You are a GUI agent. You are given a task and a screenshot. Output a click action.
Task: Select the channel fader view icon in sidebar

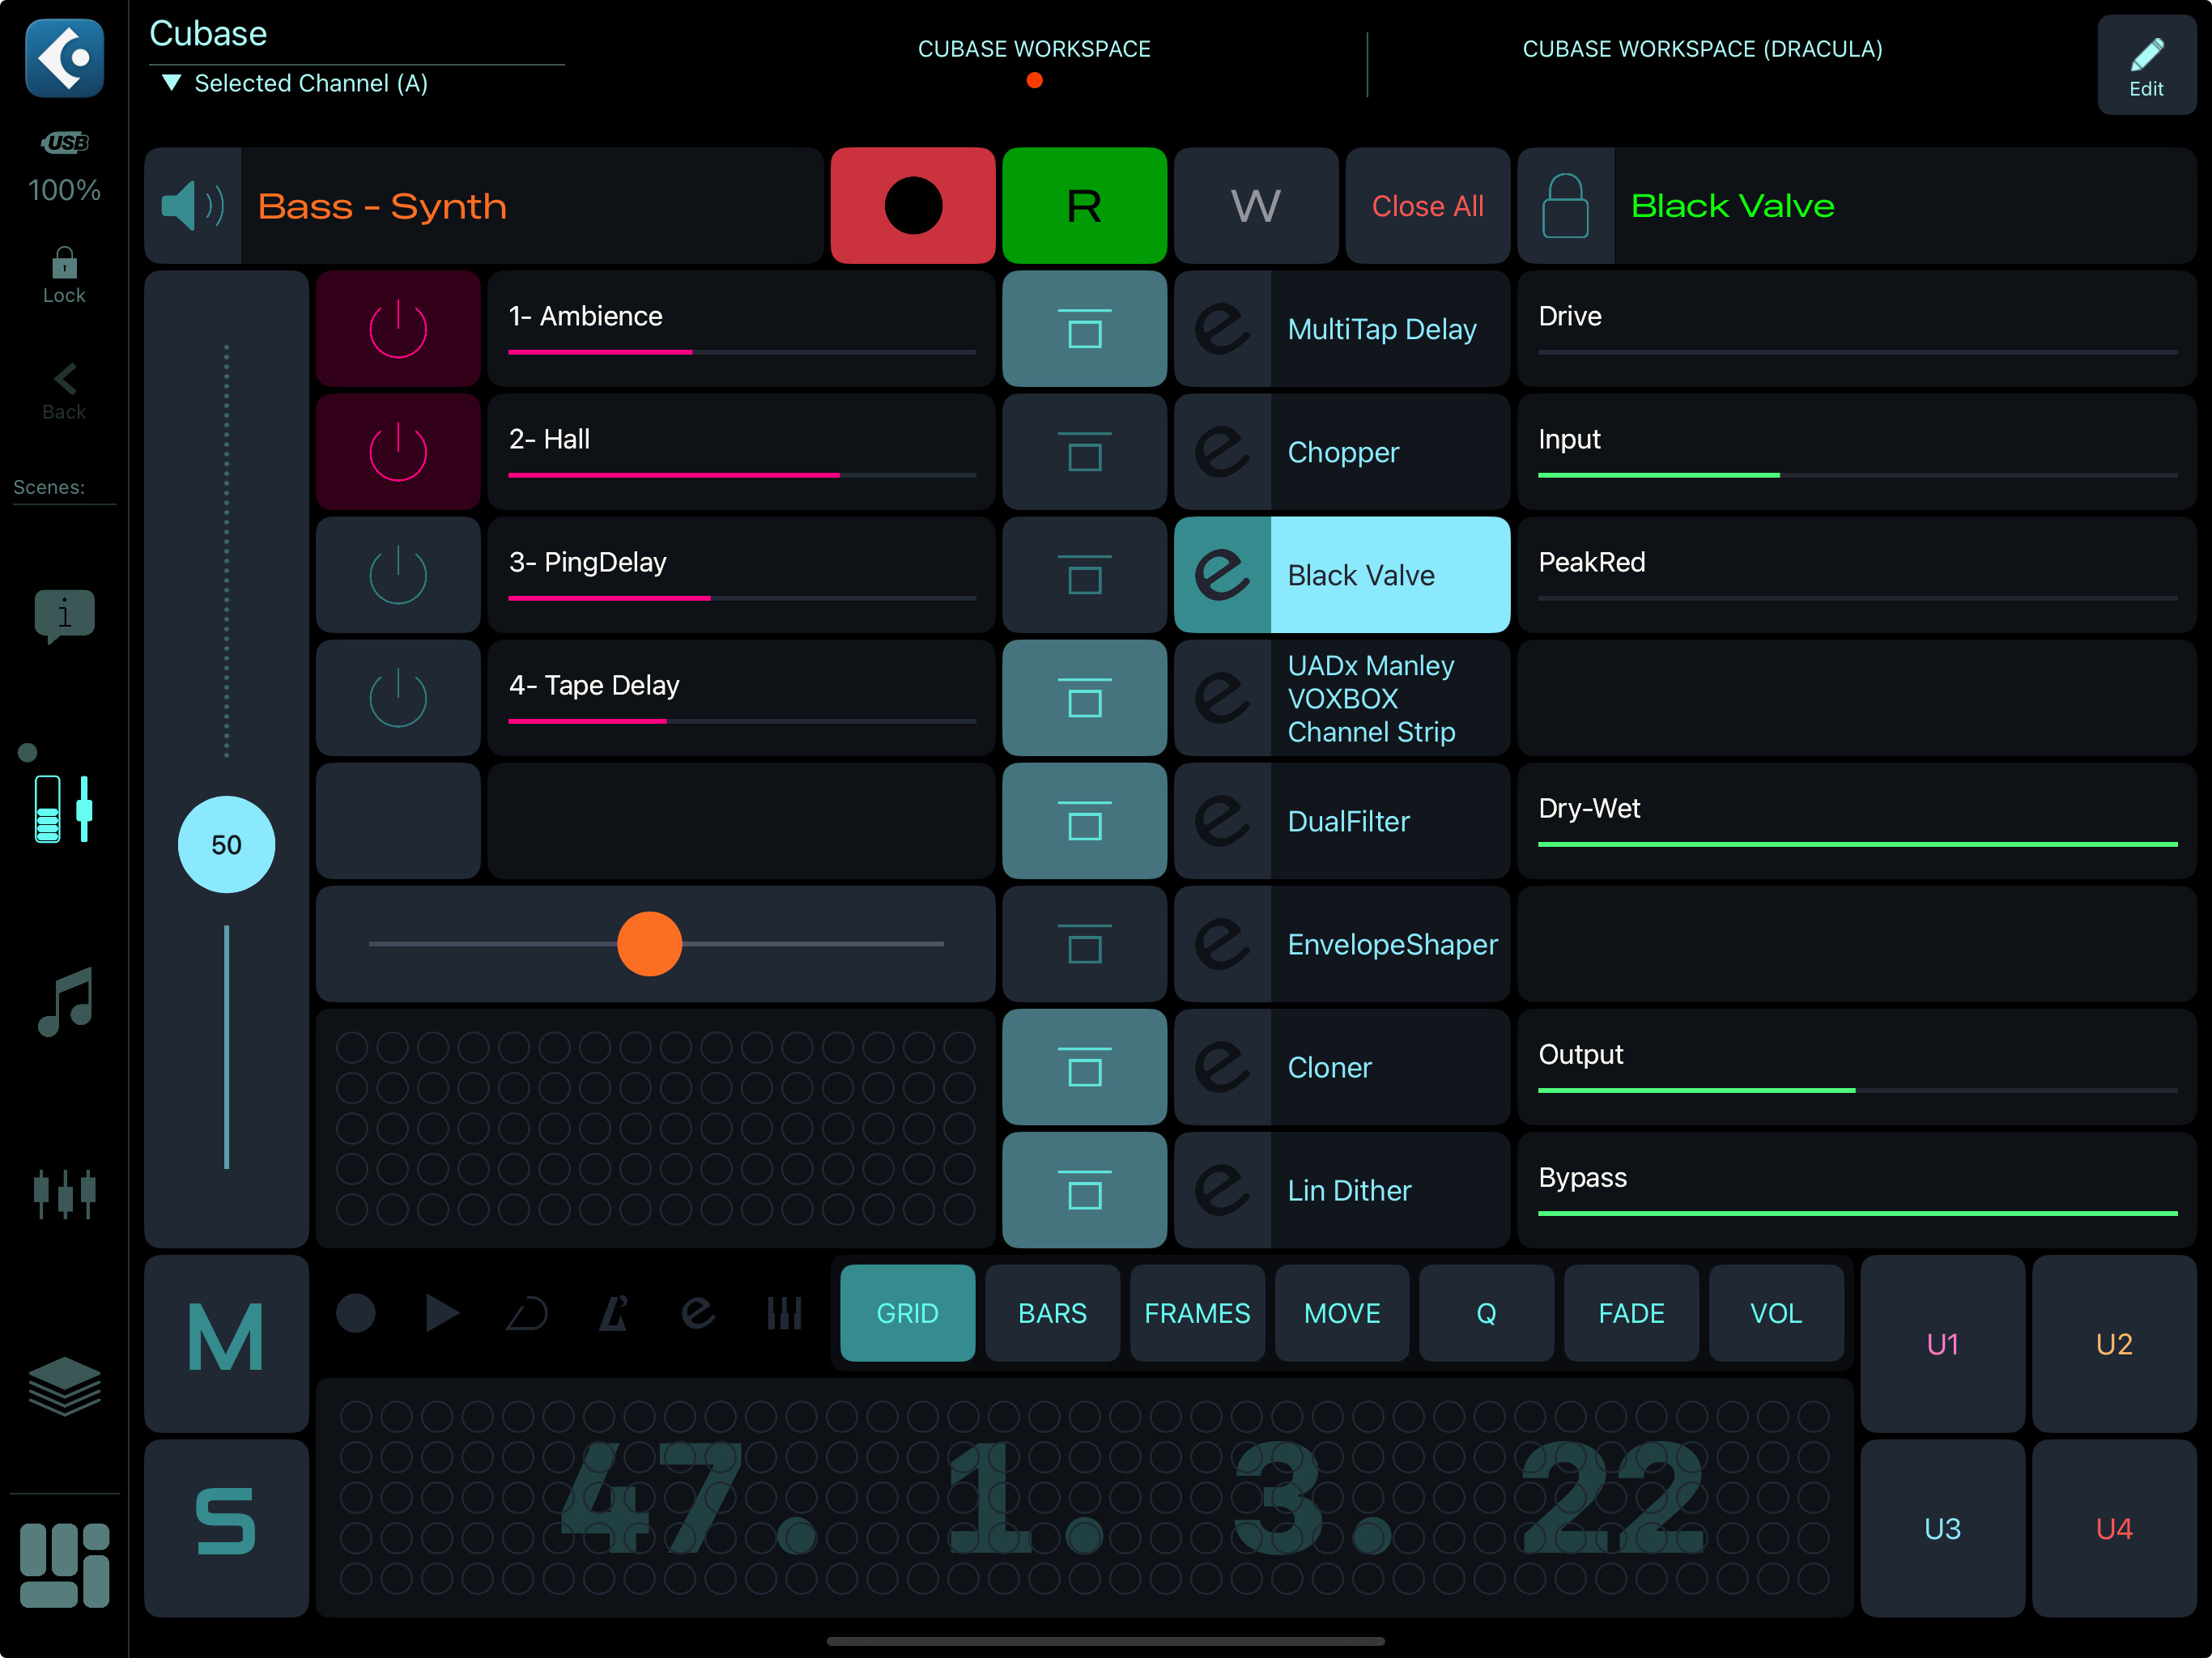coord(63,808)
